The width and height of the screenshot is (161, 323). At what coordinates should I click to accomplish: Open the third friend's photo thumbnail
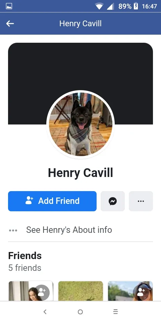130,291
